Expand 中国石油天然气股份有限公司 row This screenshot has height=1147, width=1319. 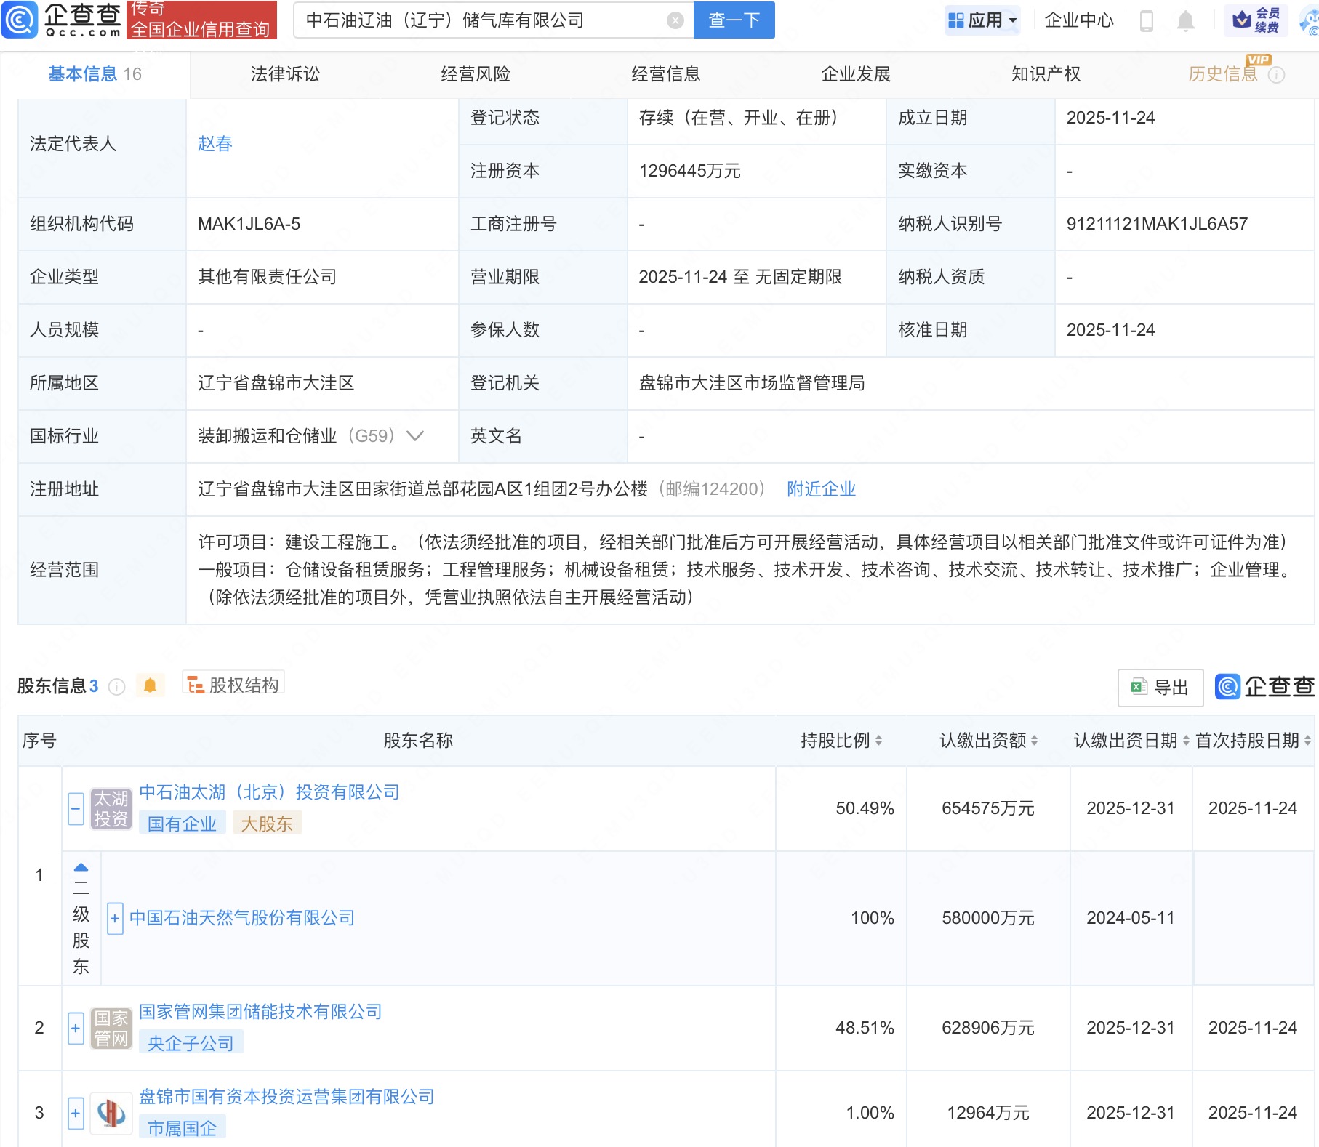point(115,918)
